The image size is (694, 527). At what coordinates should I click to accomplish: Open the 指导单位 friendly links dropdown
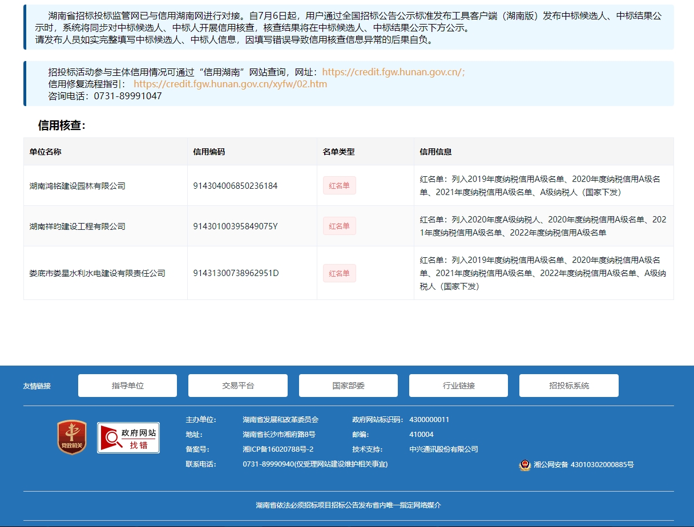pos(127,386)
